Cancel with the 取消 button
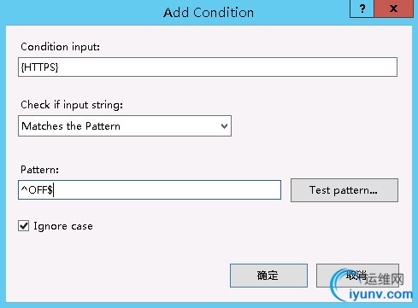 pyautogui.click(x=357, y=276)
